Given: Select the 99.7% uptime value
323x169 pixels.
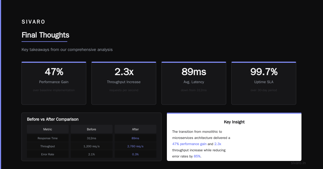Looking at the screenshot, I should point(264,72).
